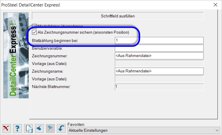Viewport: 222px width, 135px height.
Task: Click the Zeichnungsname text field
Action: [159, 71]
